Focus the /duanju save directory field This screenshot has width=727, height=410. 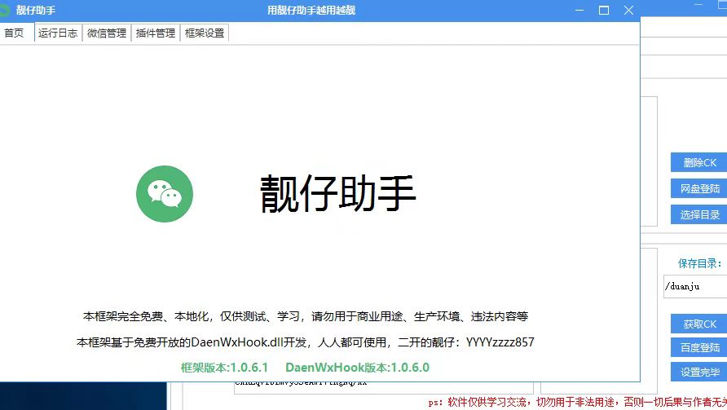695,286
